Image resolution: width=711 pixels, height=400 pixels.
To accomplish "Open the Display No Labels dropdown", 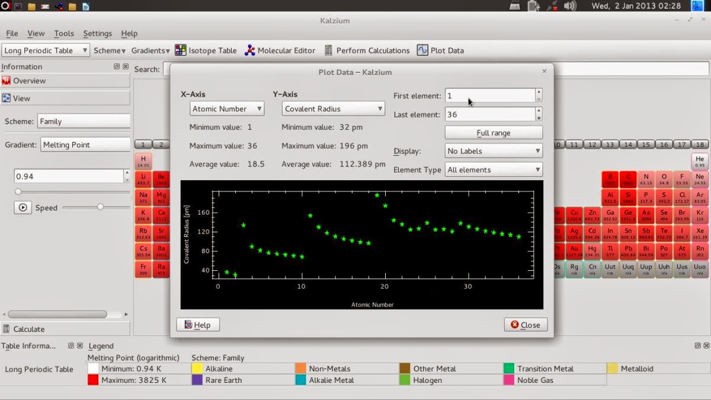I will click(x=494, y=151).
